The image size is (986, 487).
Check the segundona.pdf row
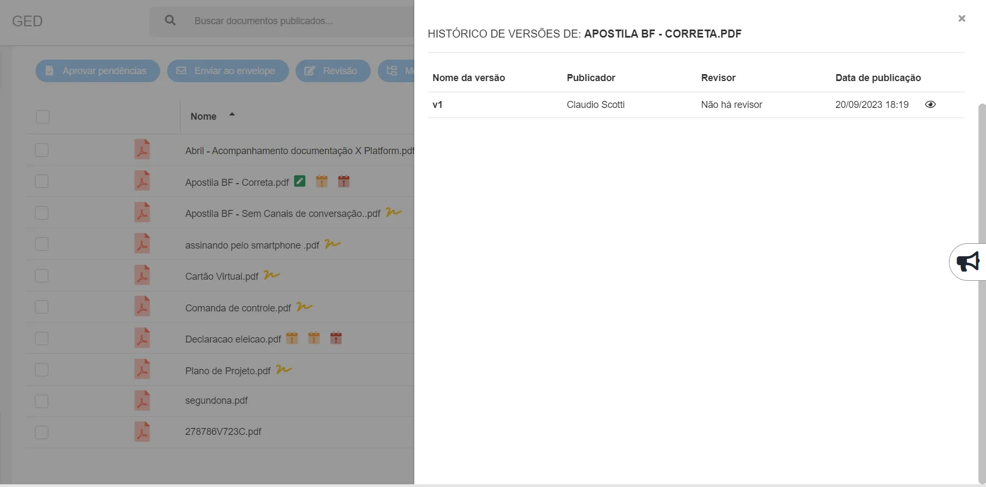[x=41, y=401]
